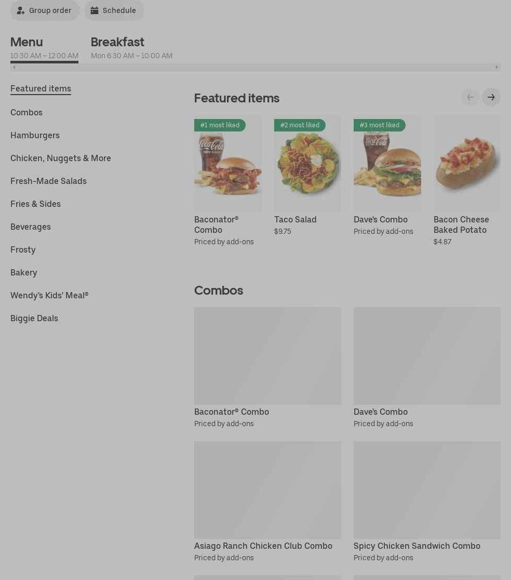Click the featured items left arrow
This screenshot has width=511, height=580.
point(470,97)
